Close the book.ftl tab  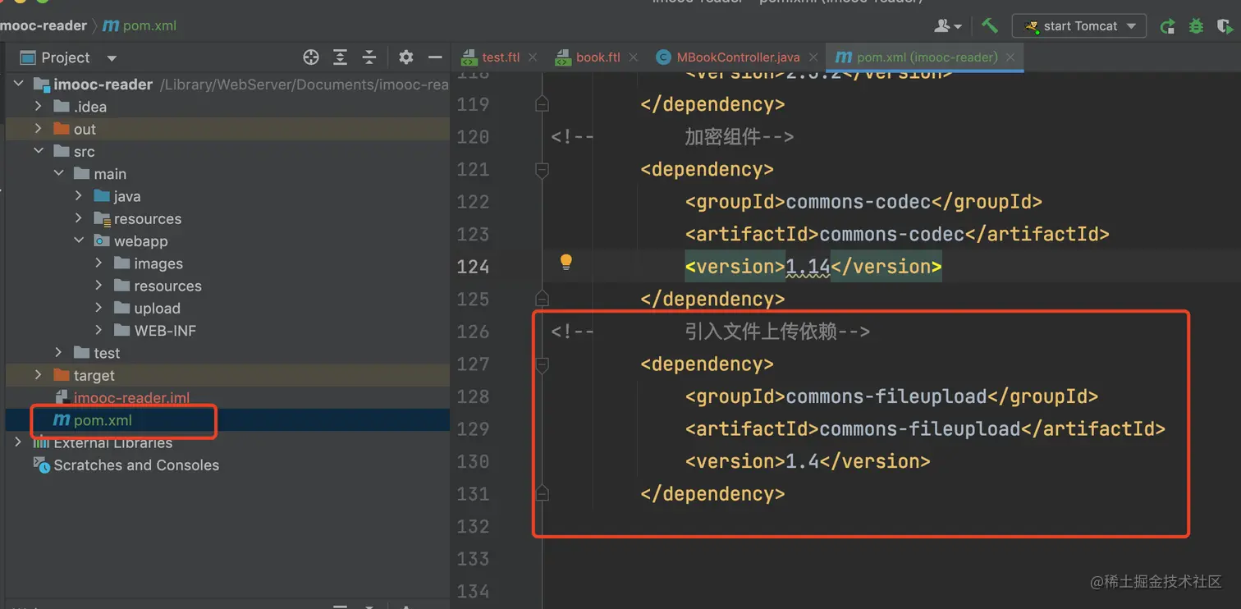tap(633, 57)
